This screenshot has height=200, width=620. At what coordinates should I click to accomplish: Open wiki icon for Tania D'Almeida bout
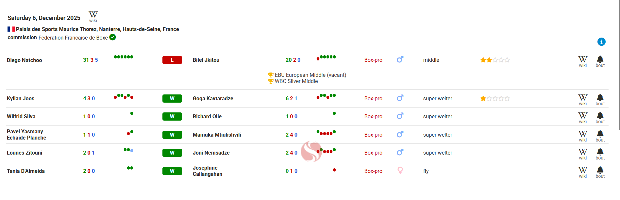[583, 172]
